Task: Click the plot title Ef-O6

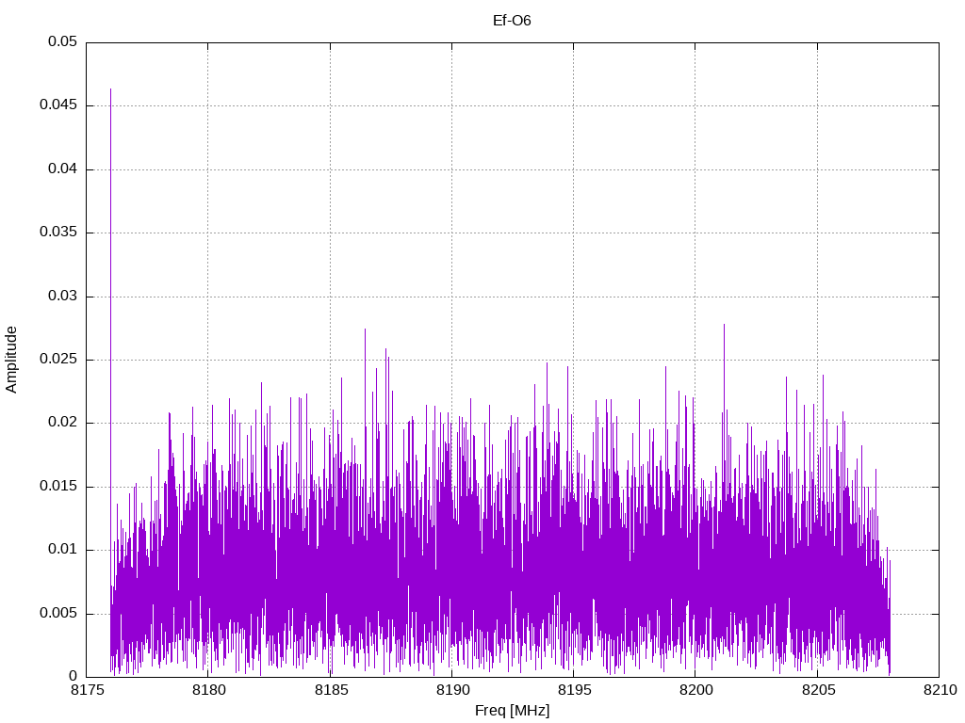Action: point(512,20)
